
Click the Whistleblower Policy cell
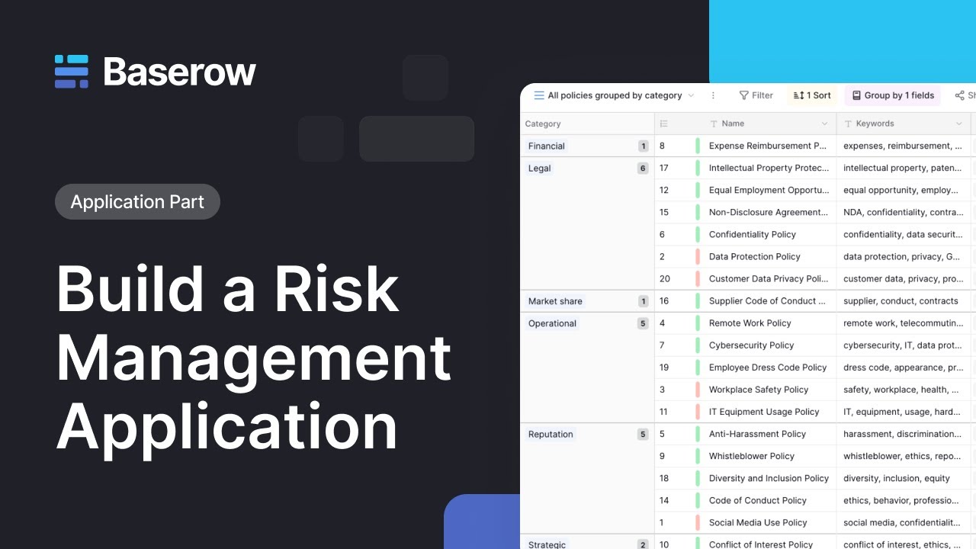769,456
